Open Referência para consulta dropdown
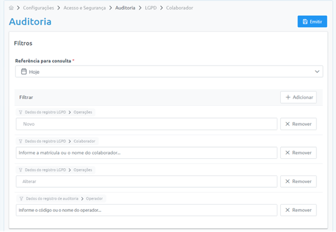The image size is (336, 232). tap(169, 71)
